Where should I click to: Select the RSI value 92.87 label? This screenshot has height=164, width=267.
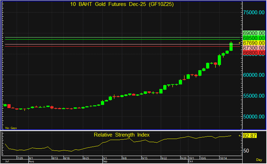click(x=251, y=136)
